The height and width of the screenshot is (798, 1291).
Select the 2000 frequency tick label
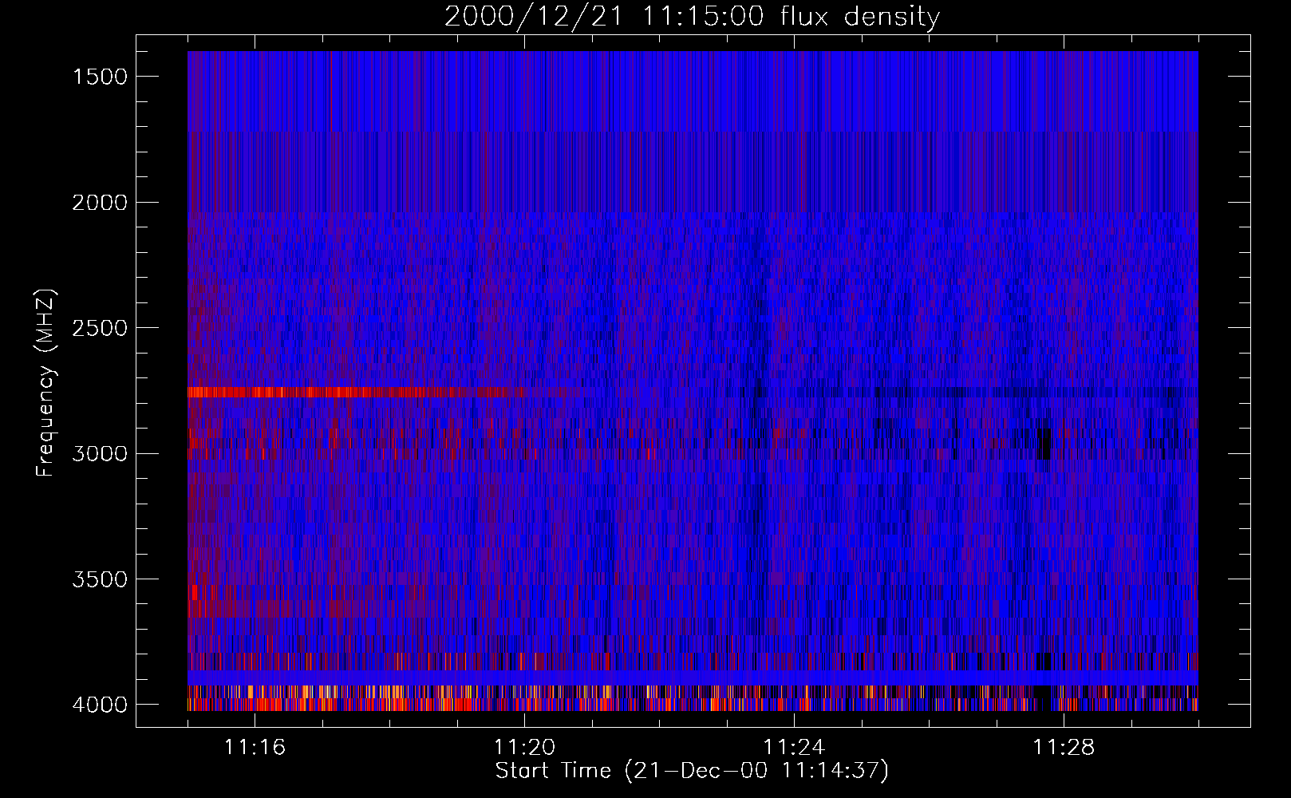point(100,203)
